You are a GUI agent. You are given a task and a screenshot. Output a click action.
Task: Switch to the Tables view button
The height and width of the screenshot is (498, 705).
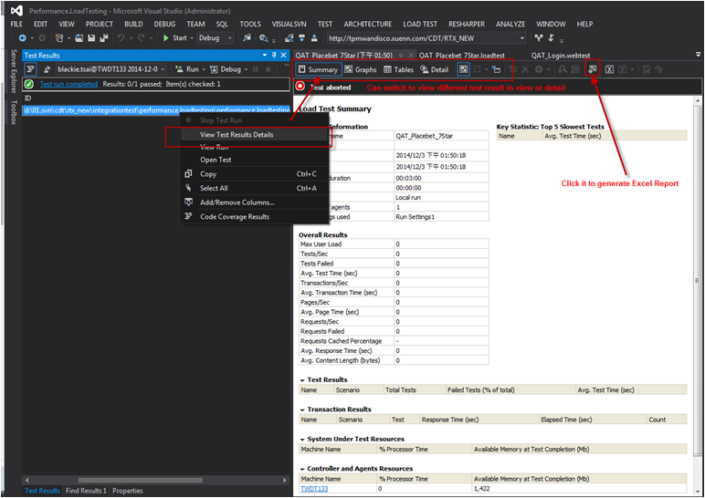[398, 69]
